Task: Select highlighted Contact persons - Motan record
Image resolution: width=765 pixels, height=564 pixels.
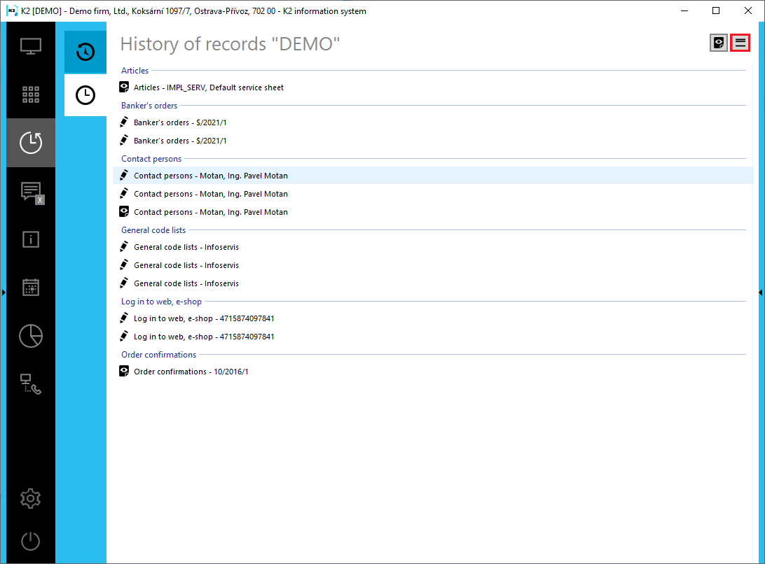Action: click(433, 176)
